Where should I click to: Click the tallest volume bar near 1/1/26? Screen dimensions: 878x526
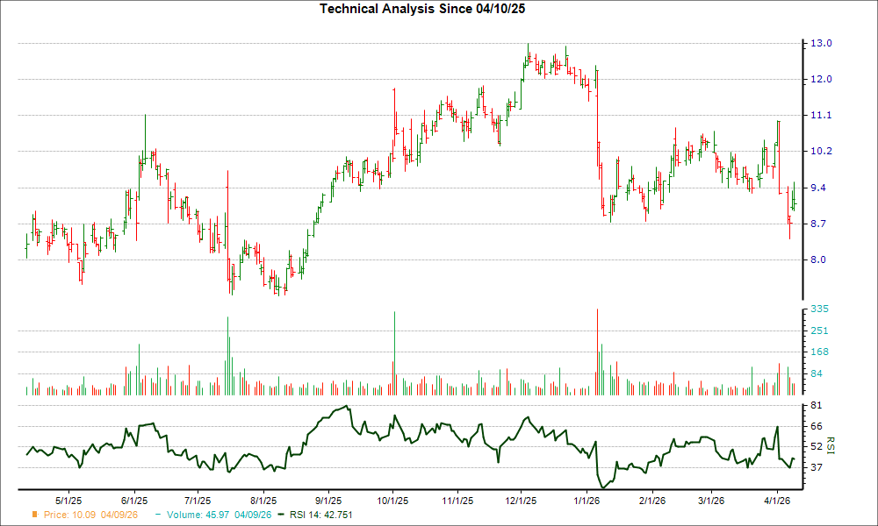598,351
